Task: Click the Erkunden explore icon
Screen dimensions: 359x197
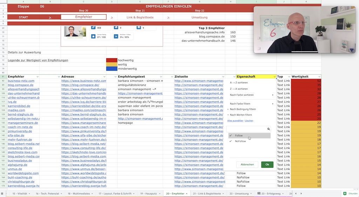Action: coord(345,194)
